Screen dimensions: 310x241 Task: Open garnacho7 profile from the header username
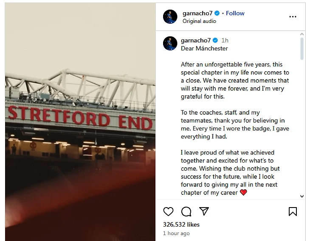click(x=197, y=13)
